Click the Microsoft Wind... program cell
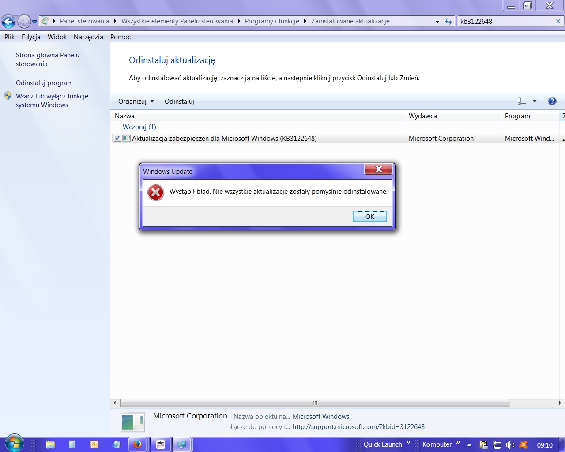The width and height of the screenshot is (565, 452). pos(529,138)
